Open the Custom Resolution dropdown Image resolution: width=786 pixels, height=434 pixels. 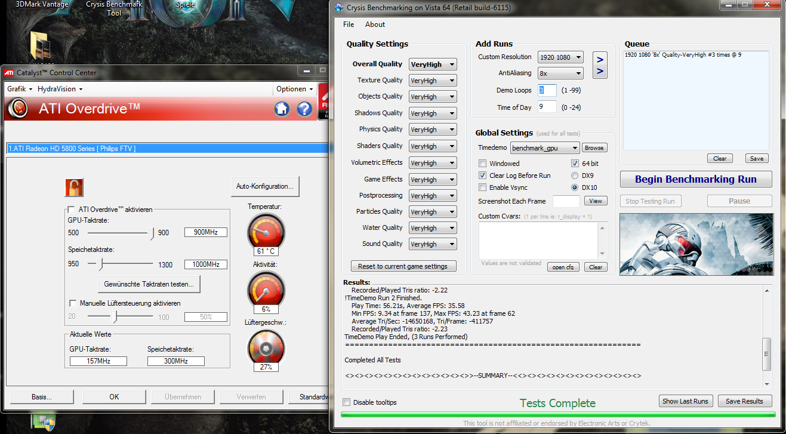560,57
